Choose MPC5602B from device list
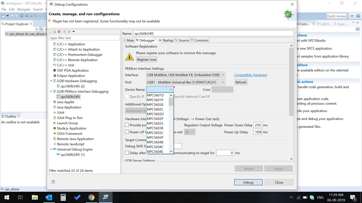 [x=155, y=104]
